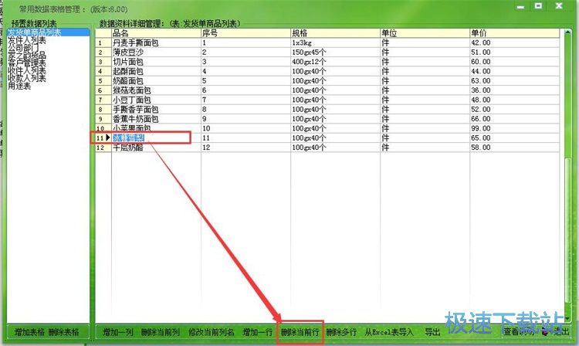Click cell 手撕香芋面包

tap(156, 110)
